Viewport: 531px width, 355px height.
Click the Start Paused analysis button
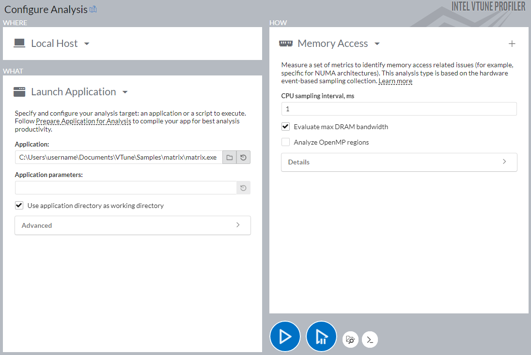coord(321,337)
